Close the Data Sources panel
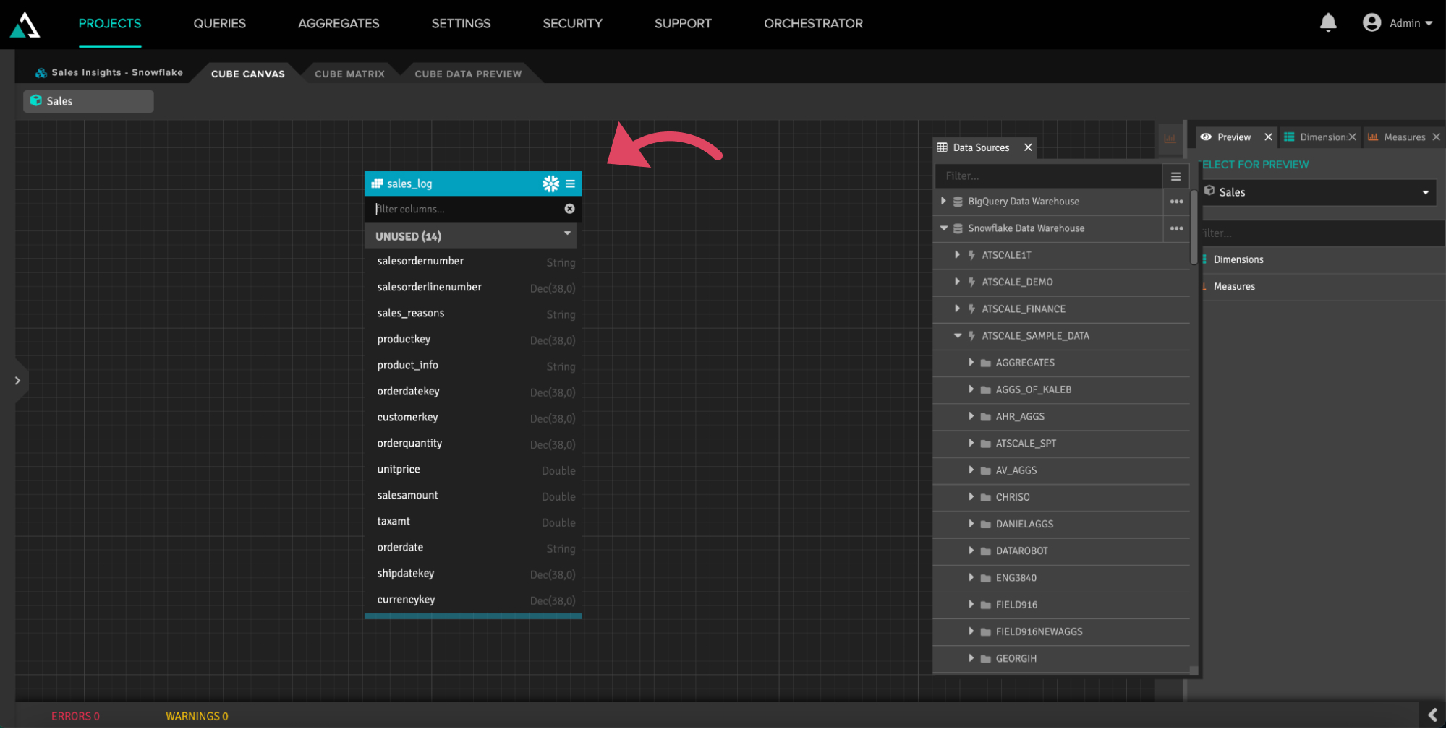This screenshot has height=729, width=1446. click(1028, 147)
